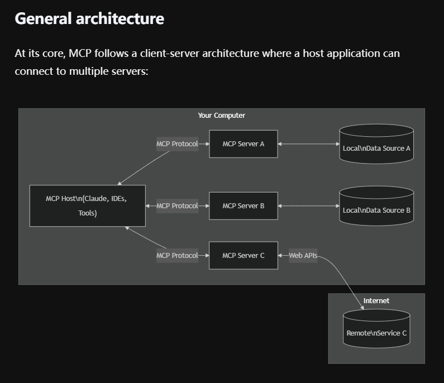Select the MCP Server B node
The image size is (444, 383).
[244, 206]
